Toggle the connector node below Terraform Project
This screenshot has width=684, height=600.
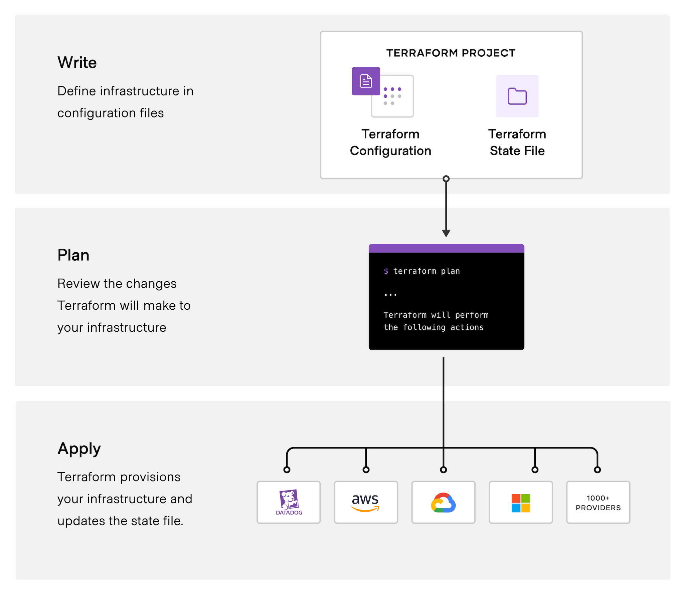point(447,179)
